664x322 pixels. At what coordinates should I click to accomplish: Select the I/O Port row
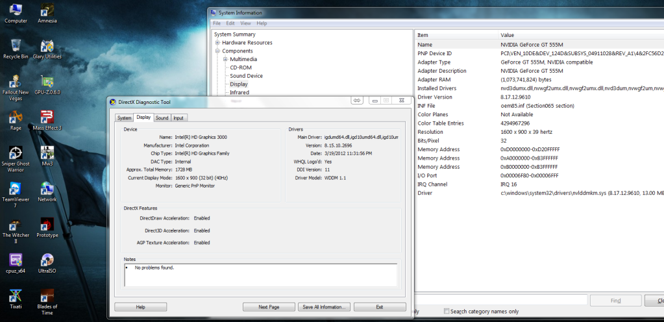[x=539, y=175]
